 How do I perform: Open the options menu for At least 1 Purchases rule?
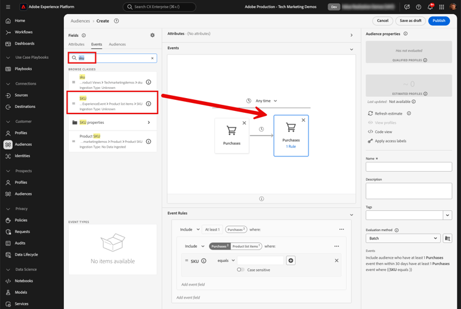(x=341, y=229)
